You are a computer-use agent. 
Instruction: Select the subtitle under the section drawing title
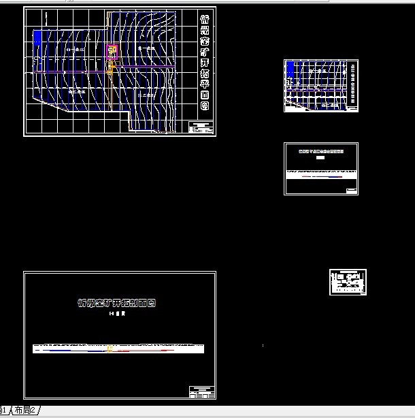[x=117, y=314]
